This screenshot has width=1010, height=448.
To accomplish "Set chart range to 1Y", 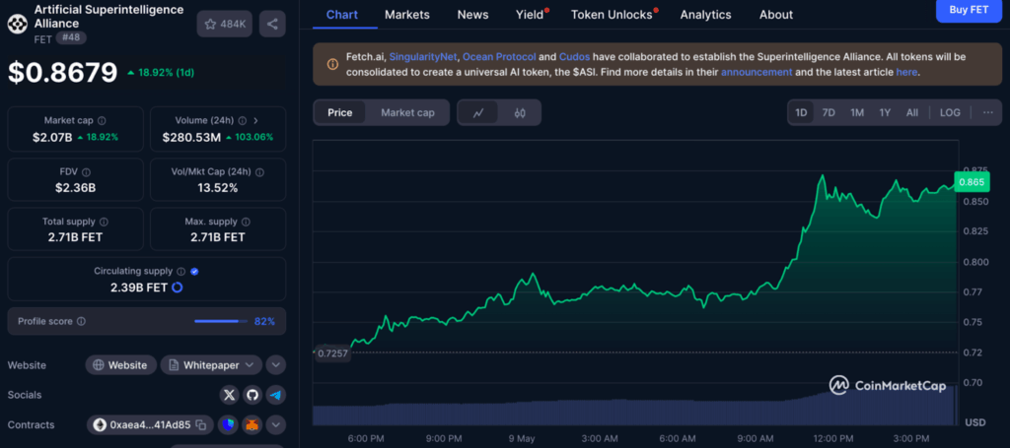I will point(885,112).
